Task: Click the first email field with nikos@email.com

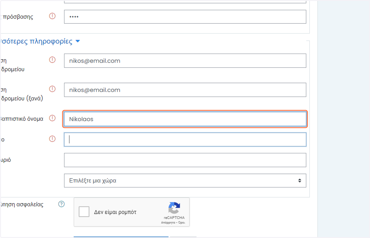Action: pos(185,61)
